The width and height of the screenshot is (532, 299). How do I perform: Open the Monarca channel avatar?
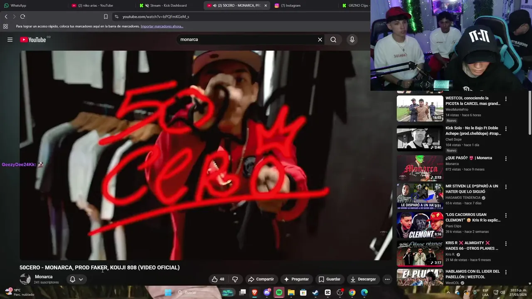25,279
